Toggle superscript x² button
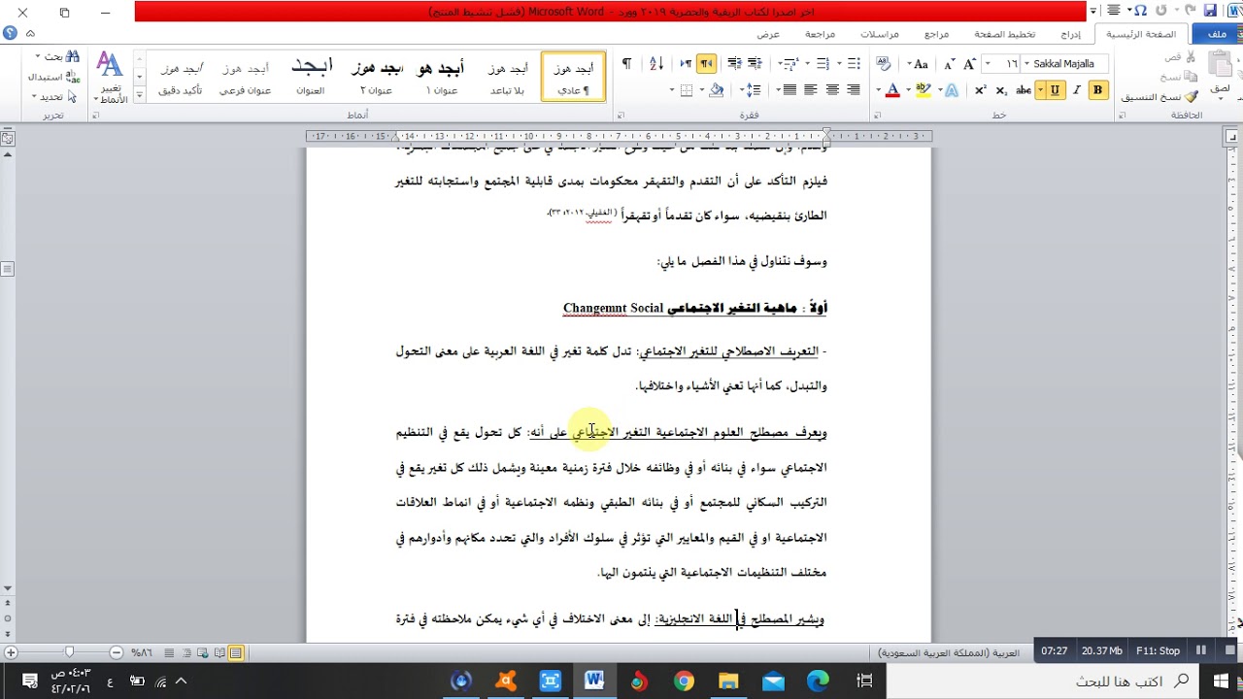1243x699 pixels. [x=980, y=89]
